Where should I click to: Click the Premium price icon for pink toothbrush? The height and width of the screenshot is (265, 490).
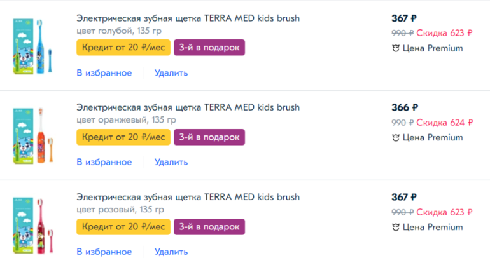coord(395,227)
